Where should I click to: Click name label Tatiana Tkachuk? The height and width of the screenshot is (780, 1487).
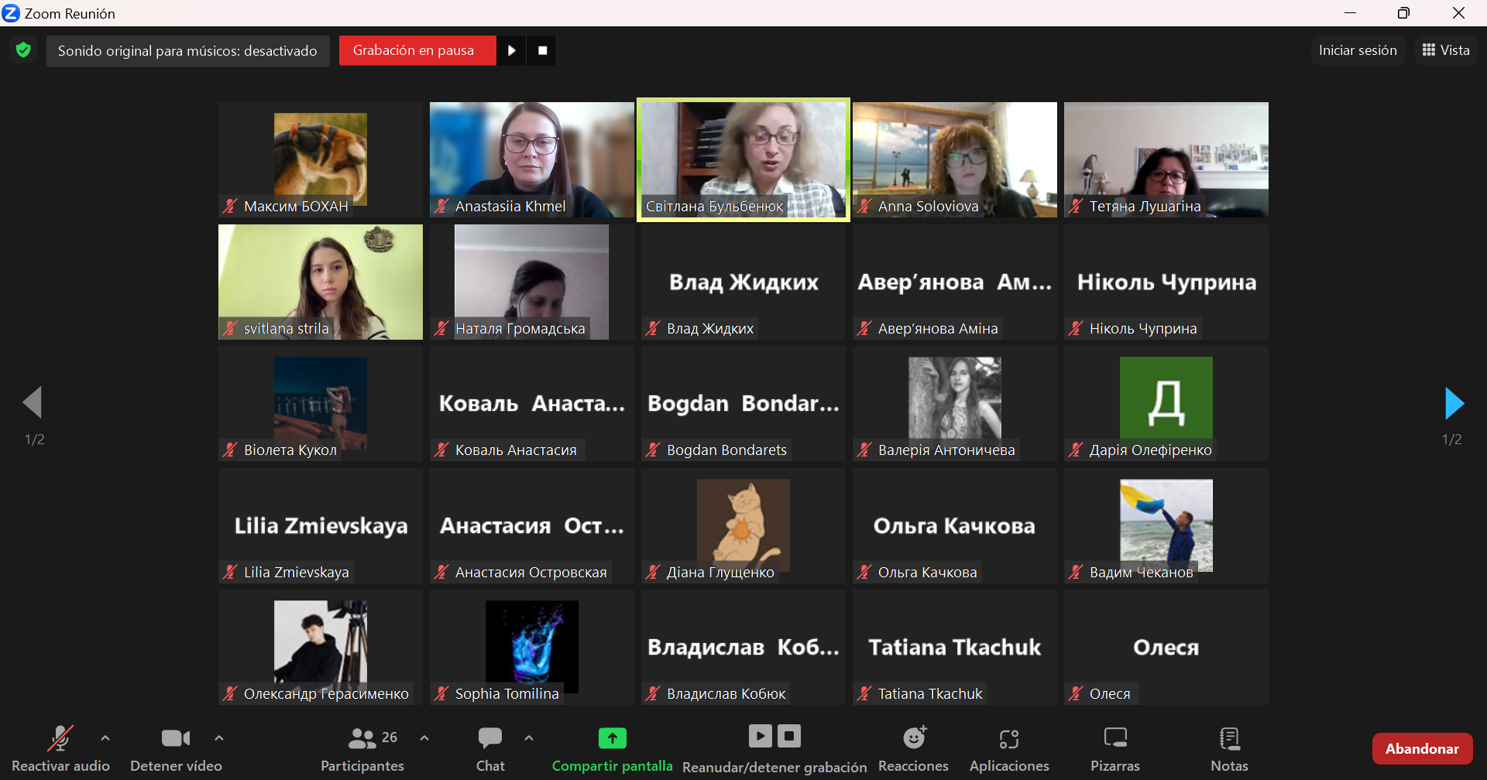tap(930, 694)
